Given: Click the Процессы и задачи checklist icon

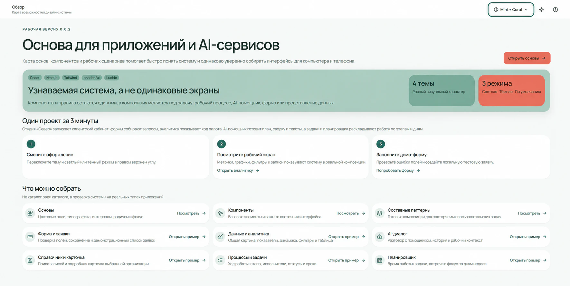Looking at the screenshot, I should click(x=220, y=260).
